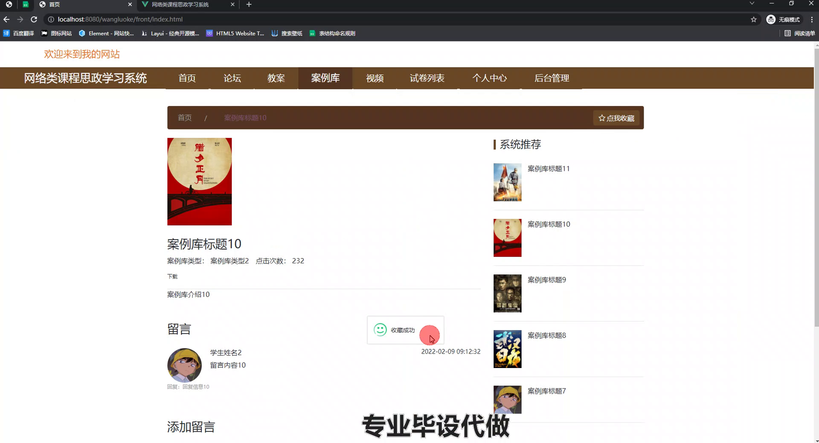Open the browser three-dot menu
Viewport: 819px width, 443px height.
(x=812, y=19)
